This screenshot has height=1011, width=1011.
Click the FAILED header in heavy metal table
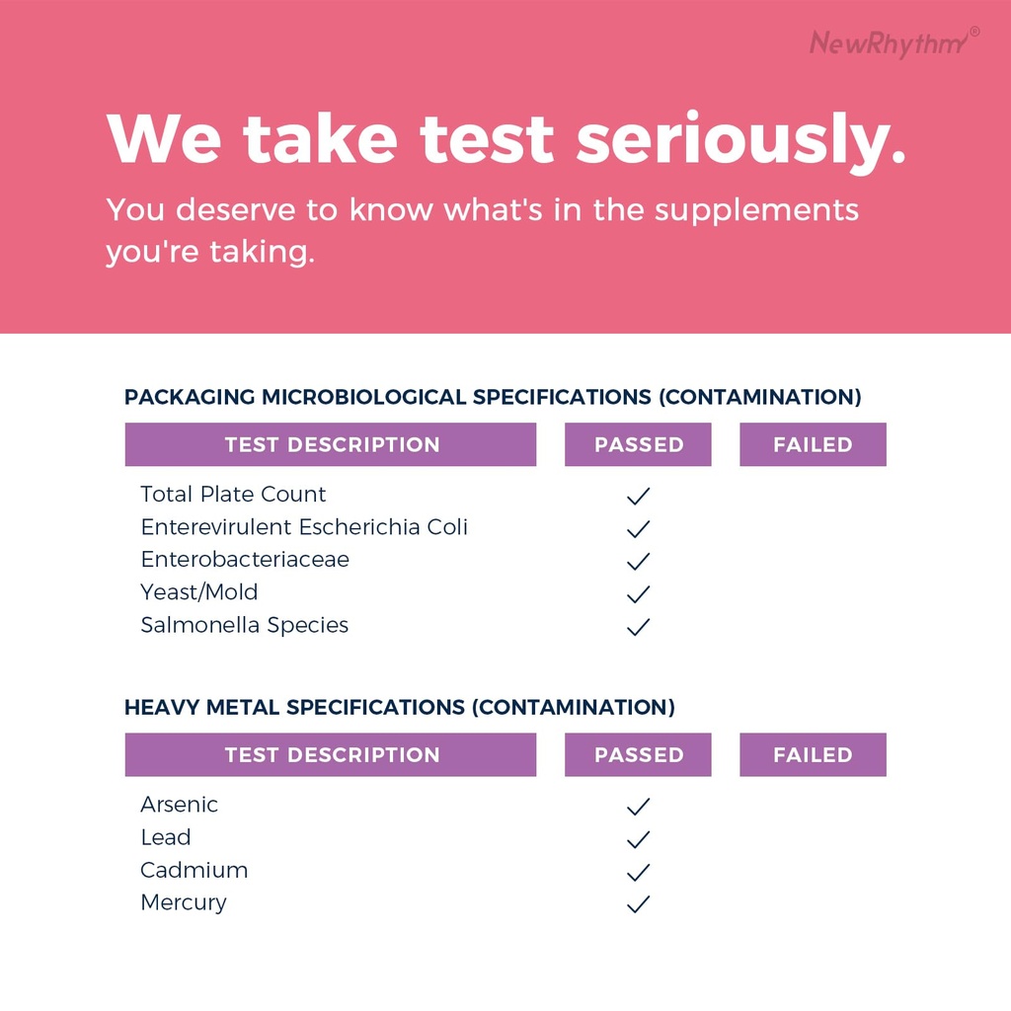pyautogui.click(x=813, y=754)
